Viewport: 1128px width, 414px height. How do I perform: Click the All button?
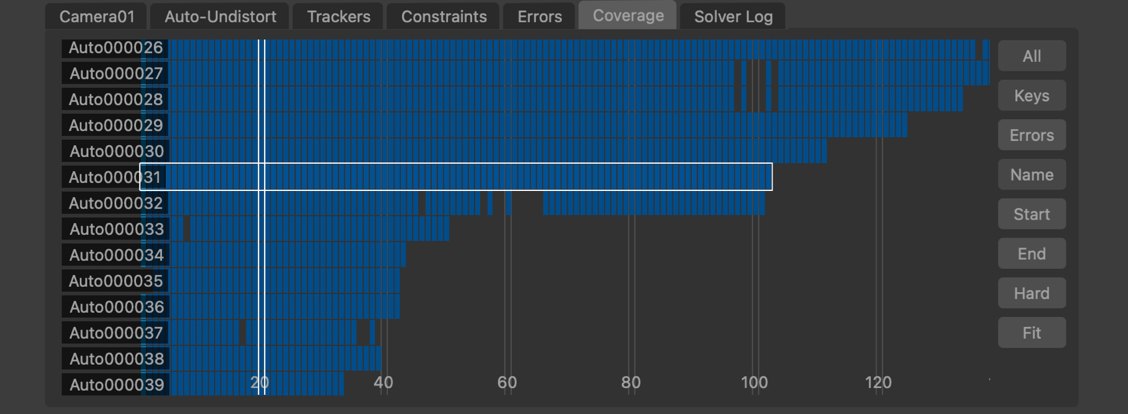click(1031, 56)
